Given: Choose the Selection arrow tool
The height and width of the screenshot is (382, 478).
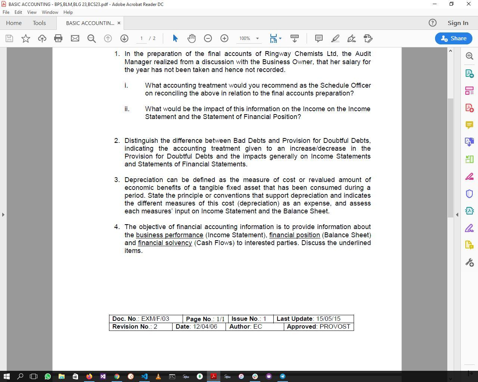Looking at the screenshot, I should tap(175, 38).
